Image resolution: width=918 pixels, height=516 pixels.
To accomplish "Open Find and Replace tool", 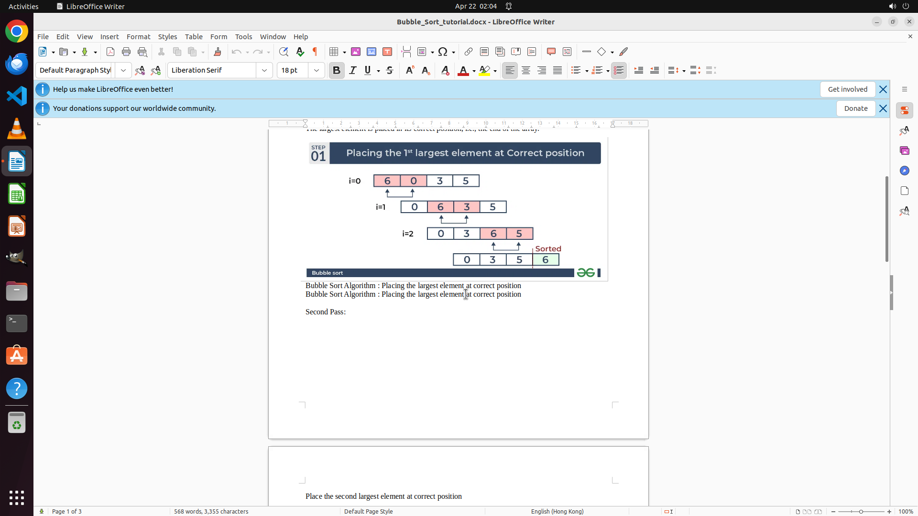I will (x=284, y=52).
